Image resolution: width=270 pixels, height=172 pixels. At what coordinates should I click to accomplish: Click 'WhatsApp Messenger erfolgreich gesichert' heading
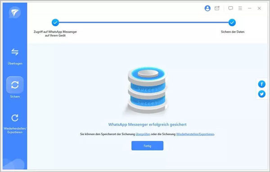pos(148,124)
